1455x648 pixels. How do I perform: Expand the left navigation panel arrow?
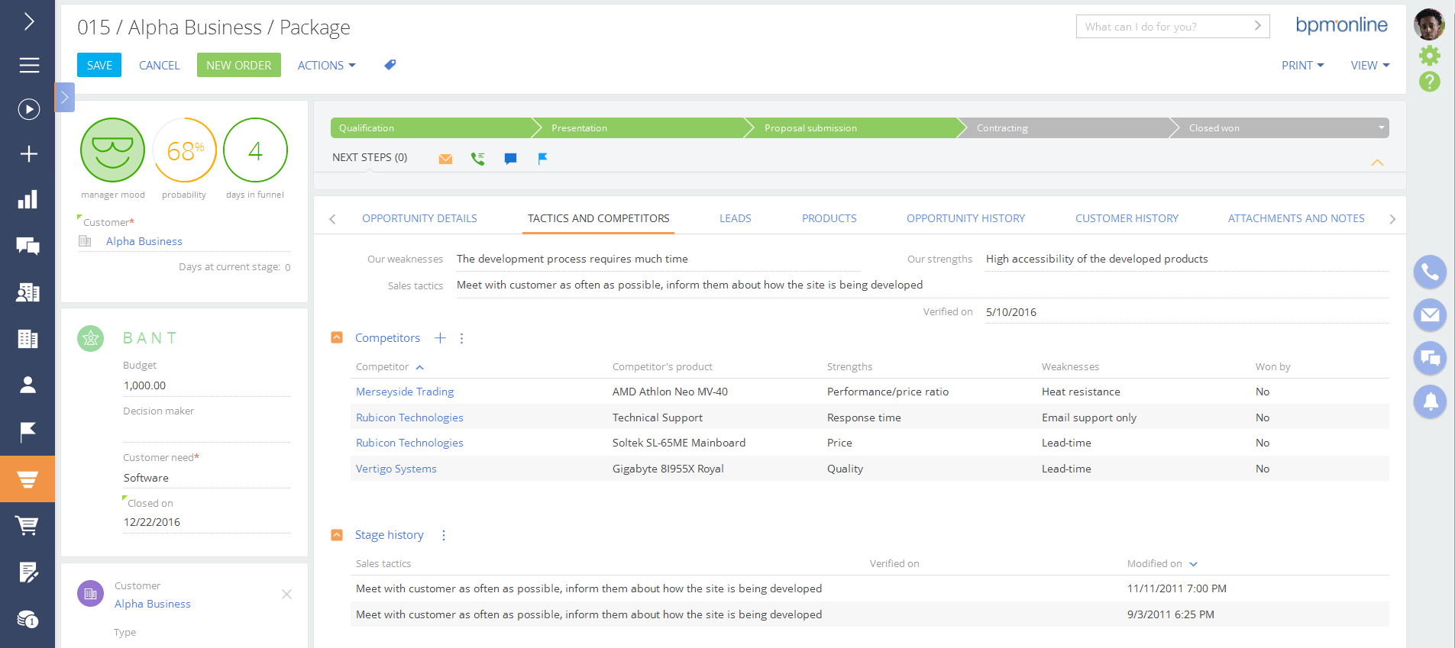(x=28, y=21)
